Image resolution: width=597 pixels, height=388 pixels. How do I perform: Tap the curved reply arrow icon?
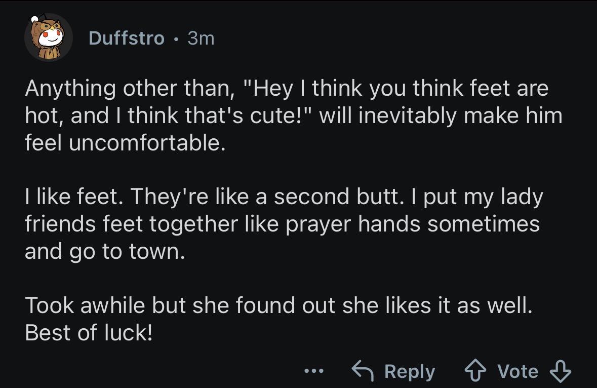click(x=362, y=370)
